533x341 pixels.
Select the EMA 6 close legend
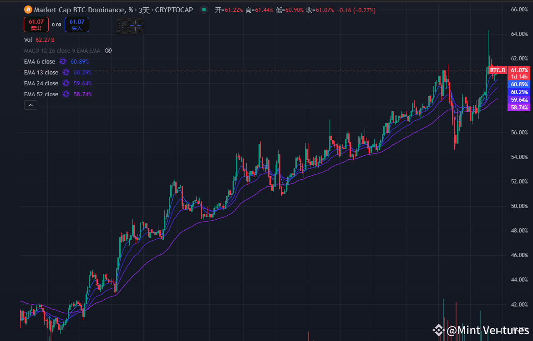40,61
